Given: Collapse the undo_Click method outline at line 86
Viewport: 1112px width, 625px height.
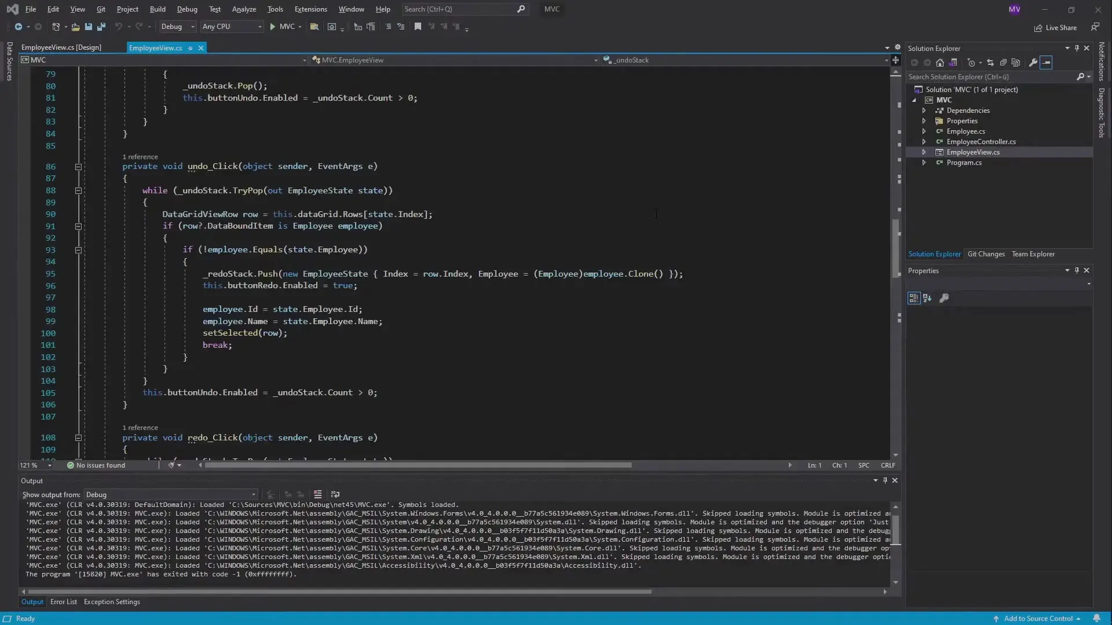Looking at the screenshot, I should click(x=78, y=167).
